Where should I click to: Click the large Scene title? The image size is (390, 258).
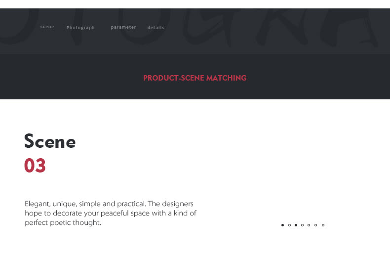click(50, 141)
